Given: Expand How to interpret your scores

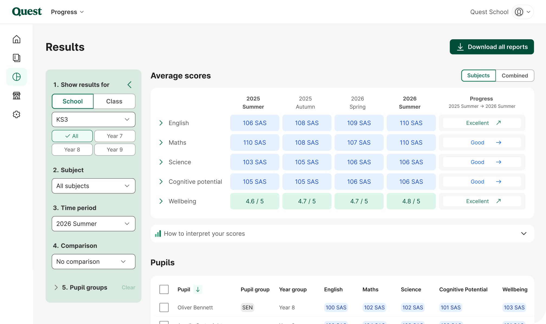Looking at the screenshot, I should pos(342,234).
